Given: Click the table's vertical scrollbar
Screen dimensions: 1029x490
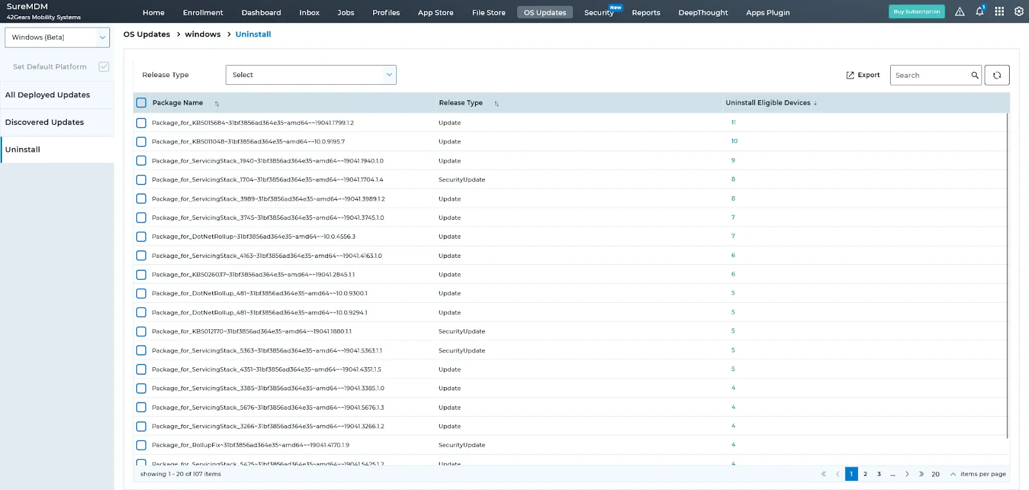Looking at the screenshot, I should pos(1007,275).
